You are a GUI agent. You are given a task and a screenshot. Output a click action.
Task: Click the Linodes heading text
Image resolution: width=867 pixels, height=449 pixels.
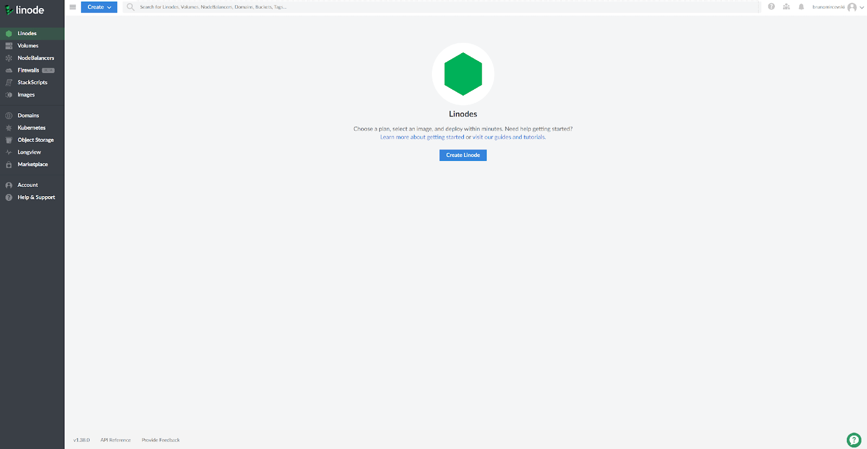(x=463, y=114)
